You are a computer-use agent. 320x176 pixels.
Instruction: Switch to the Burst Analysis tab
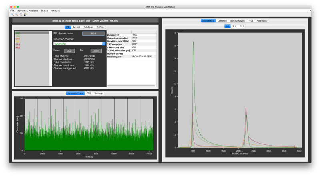coord(237,21)
